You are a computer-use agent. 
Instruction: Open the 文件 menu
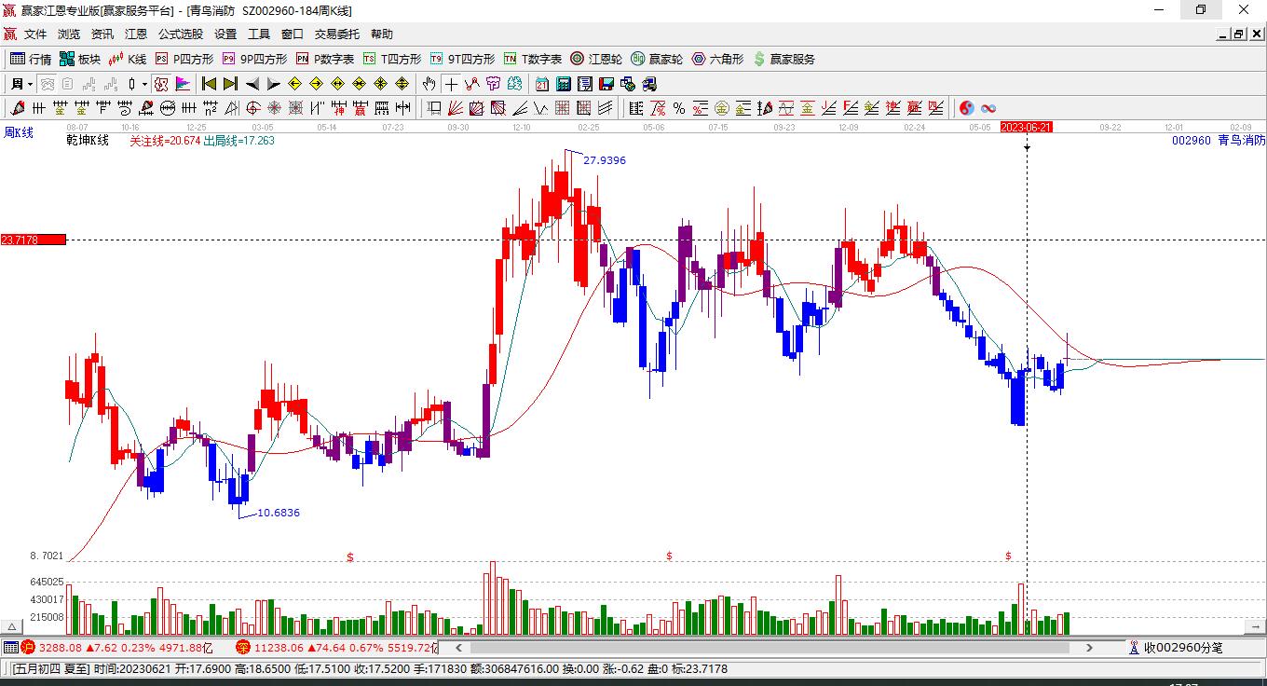click(x=35, y=34)
